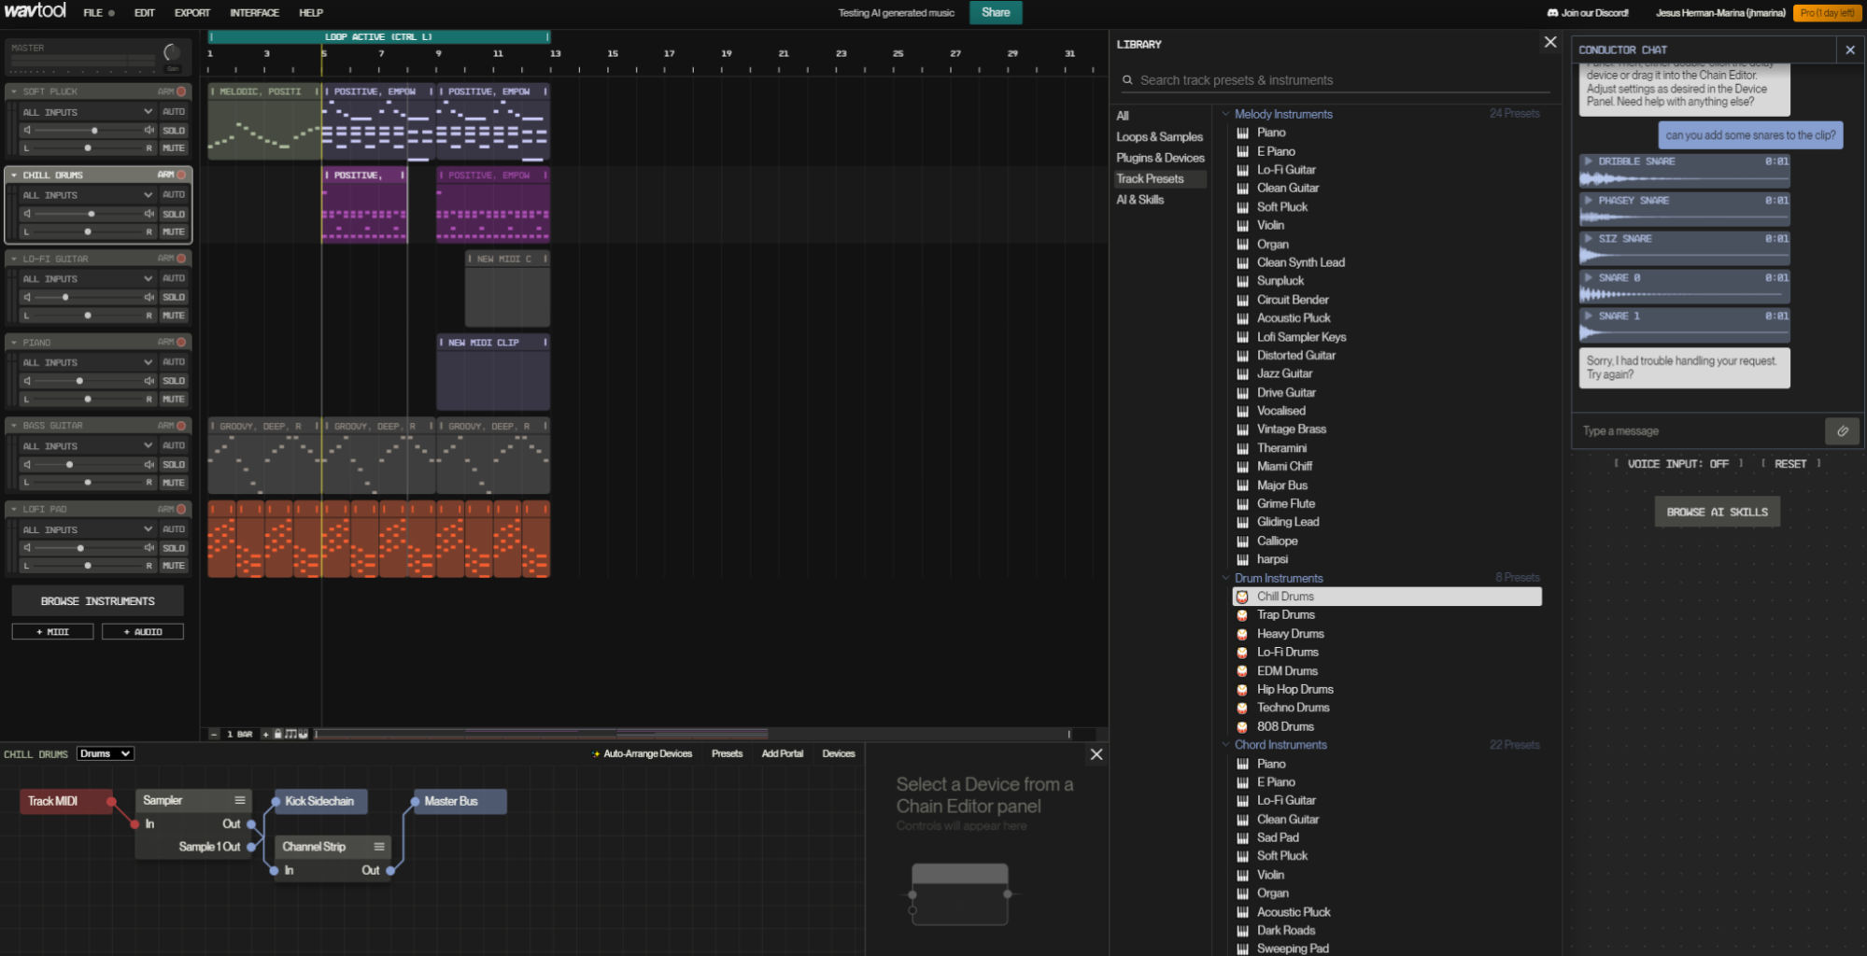The width and height of the screenshot is (1867, 956).
Task: Open the Sampler device menu icon
Action: pyautogui.click(x=240, y=800)
